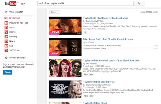This screenshot has height=104, width=161.
Task: Visit TheTaylorSwiftLyricsOfficial channel
Action: (98, 85)
